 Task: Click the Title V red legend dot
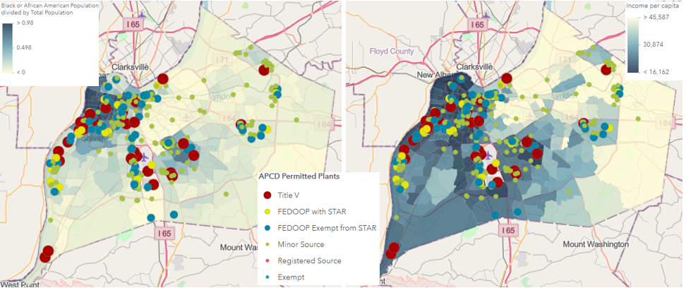tap(267, 195)
